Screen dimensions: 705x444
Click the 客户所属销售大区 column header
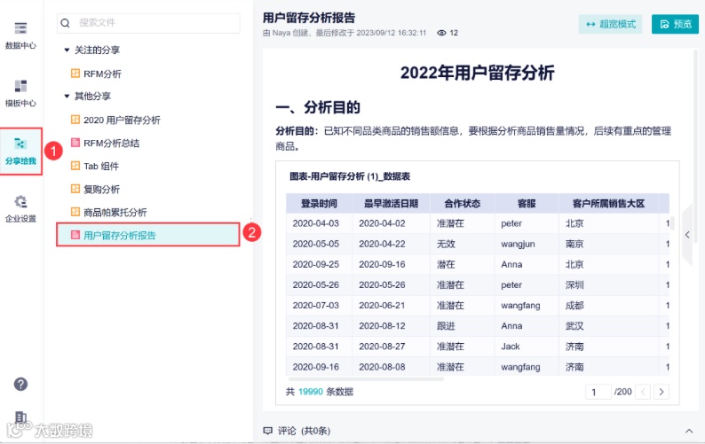pyautogui.click(x=608, y=203)
